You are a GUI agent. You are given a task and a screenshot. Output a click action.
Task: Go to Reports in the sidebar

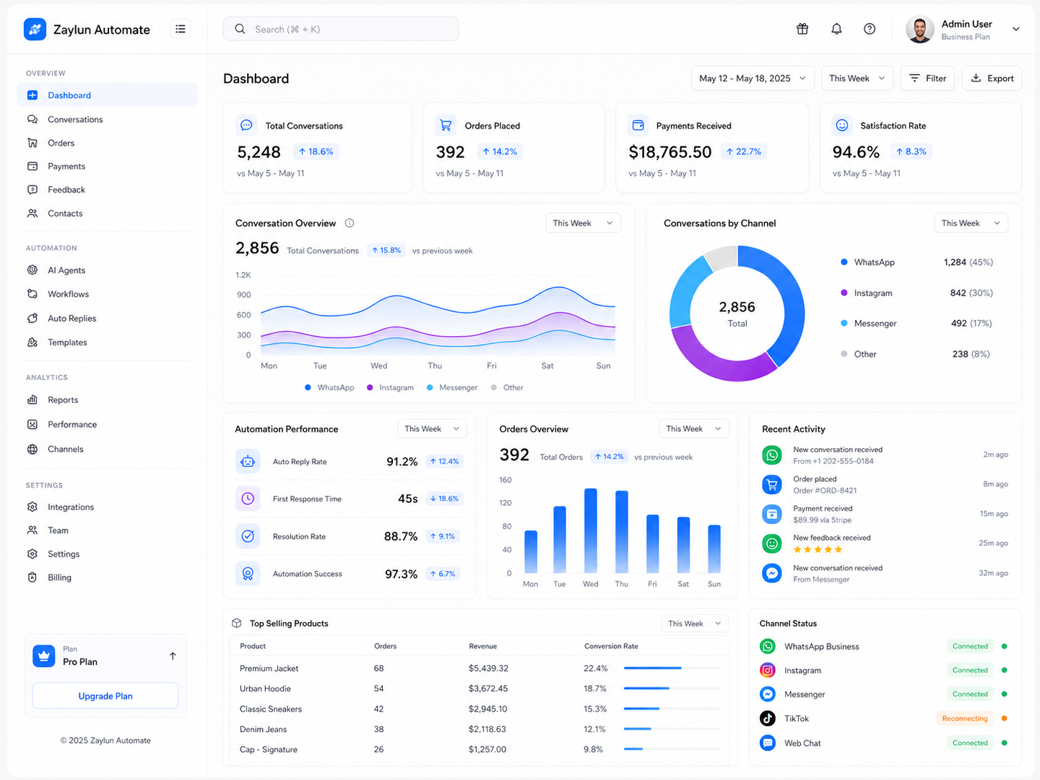[62, 400]
